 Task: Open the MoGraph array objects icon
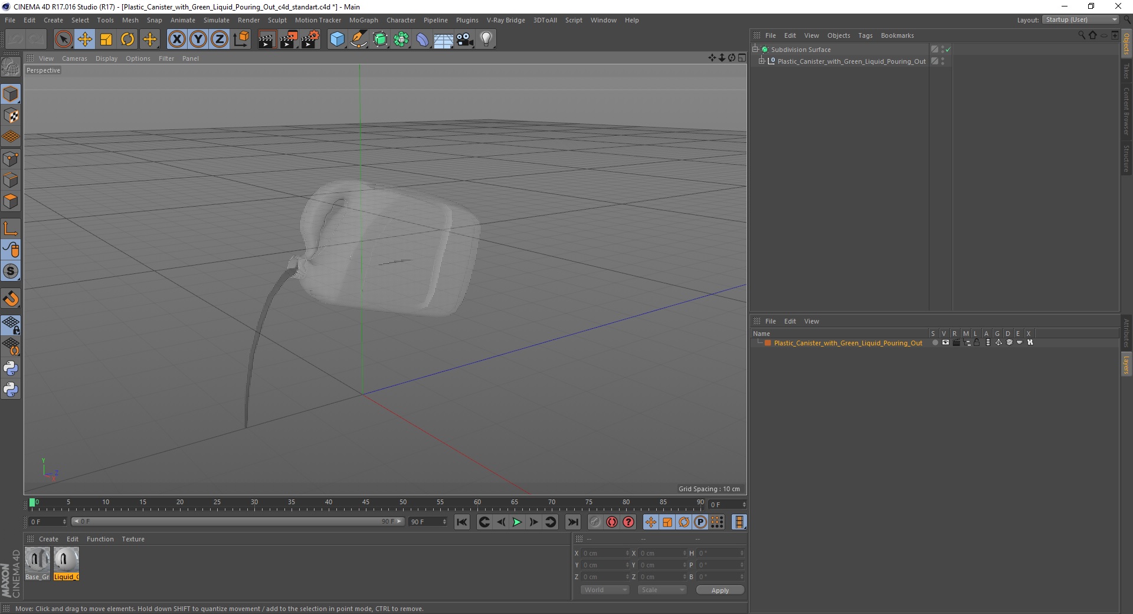coord(401,40)
